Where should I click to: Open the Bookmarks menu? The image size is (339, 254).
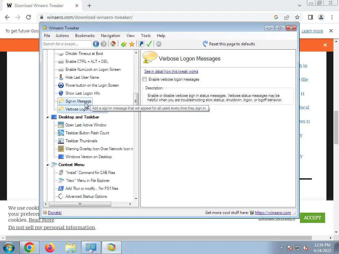(x=85, y=36)
